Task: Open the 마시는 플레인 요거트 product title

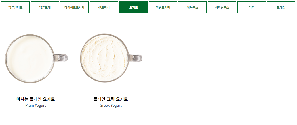Action: click(x=36, y=99)
